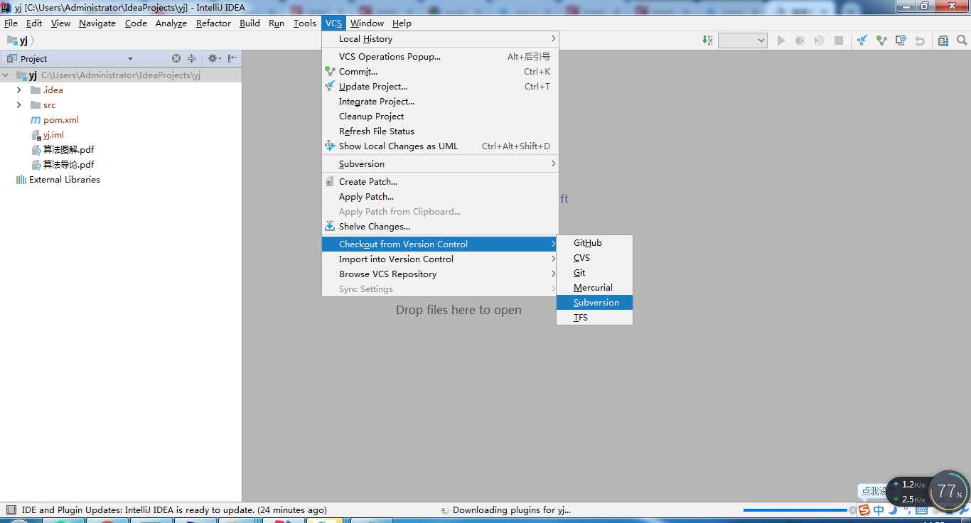Click the Compare with Same Repository Version icon
Image resolution: width=971 pixels, height=523 pixels.
(901, 41)
